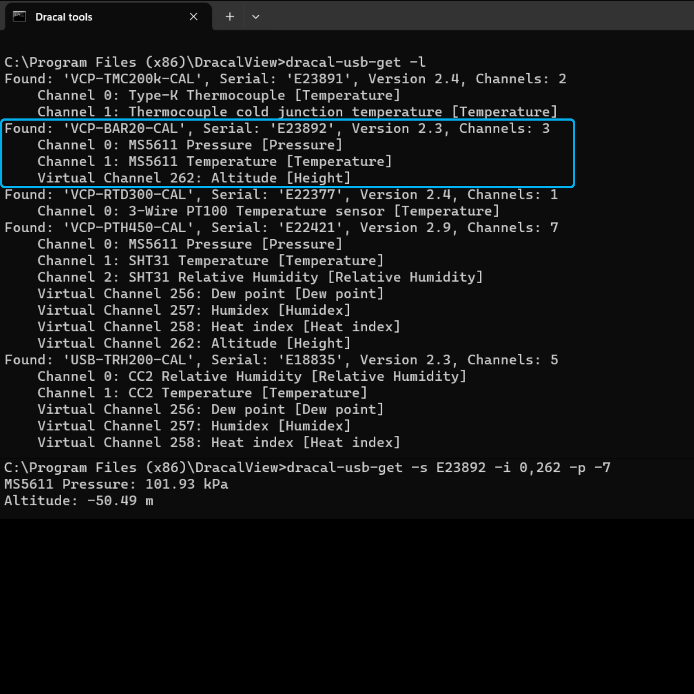
Task: Click 'Virtual Channel 258: Heat index' under VCP-PTH450-CAL
Action: [x=218, y=327]
